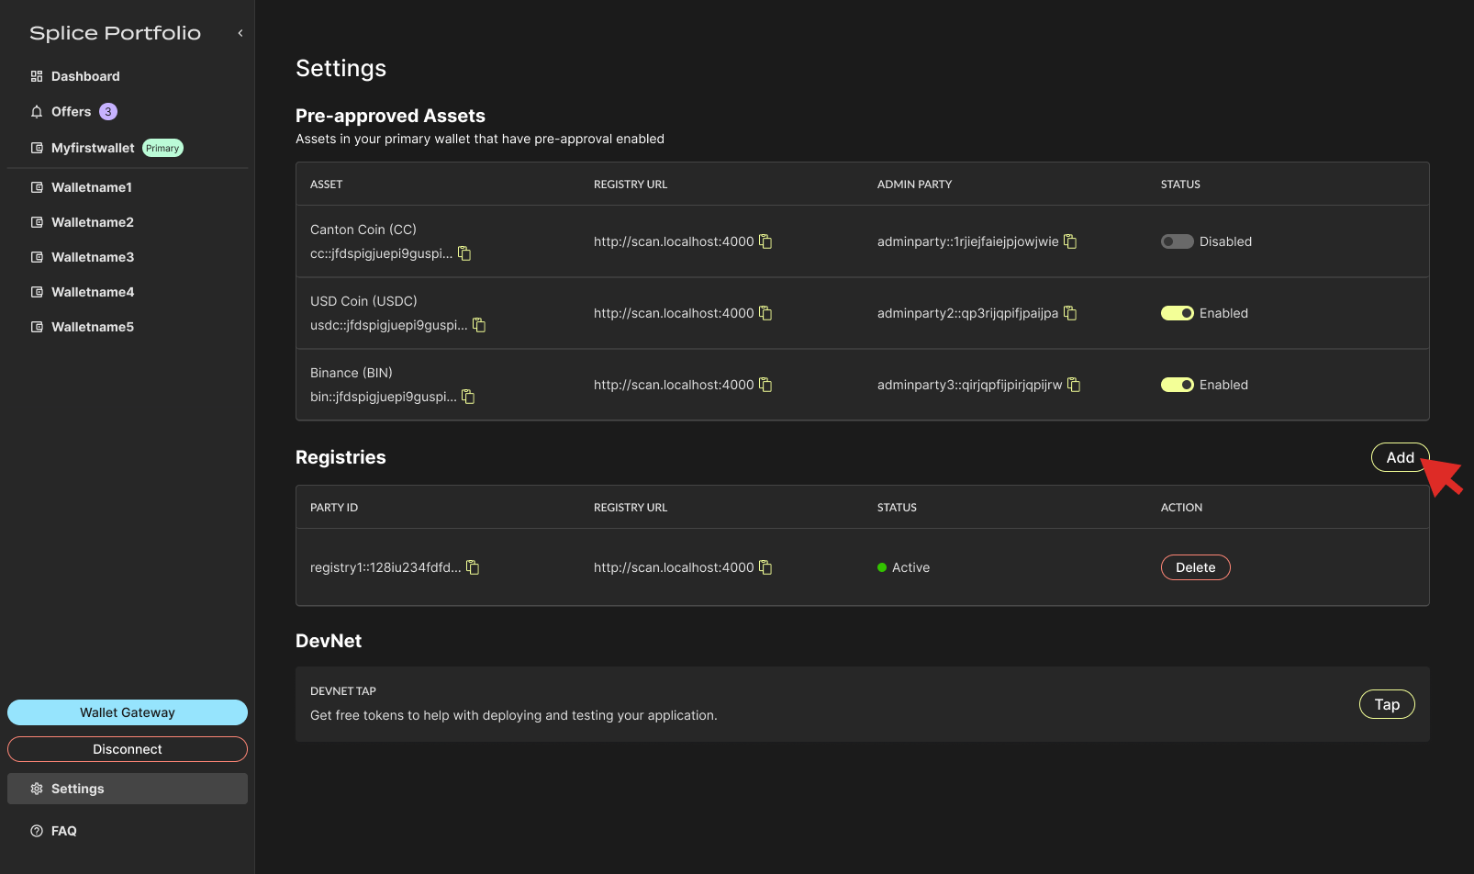Click the Binance (BIN) asset name
This screenshot has height=874, width=1474.
point(352,373)
